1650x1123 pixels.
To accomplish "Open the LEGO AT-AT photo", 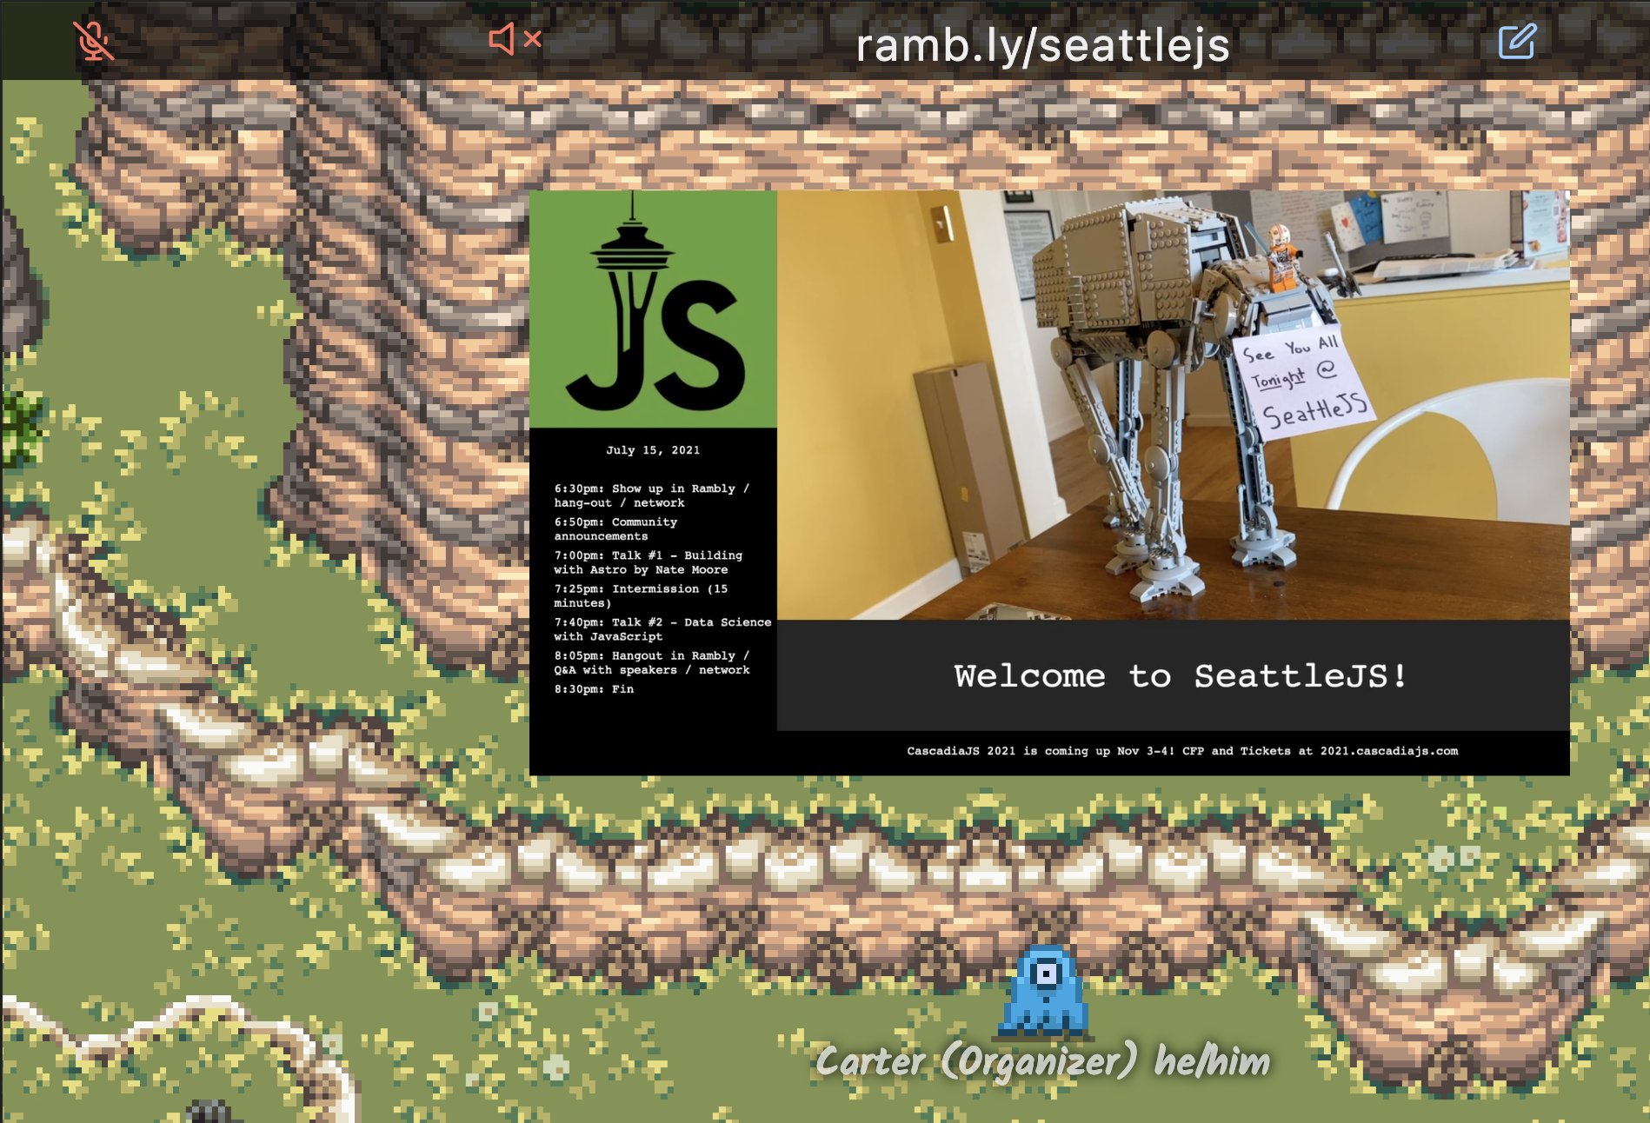I will click(x=1173, y=405).
